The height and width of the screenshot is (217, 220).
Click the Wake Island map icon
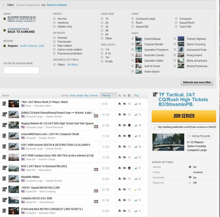click(x=139, y=72)
